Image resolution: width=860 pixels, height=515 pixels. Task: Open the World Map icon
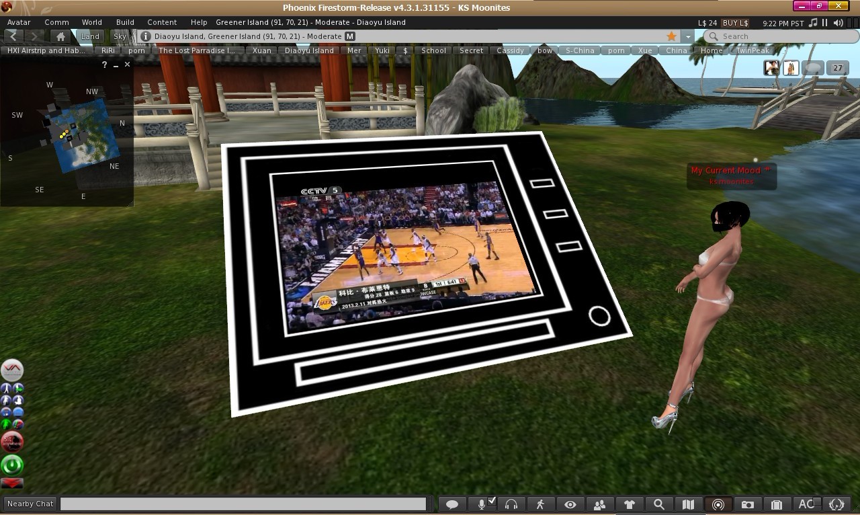point(689,504)
